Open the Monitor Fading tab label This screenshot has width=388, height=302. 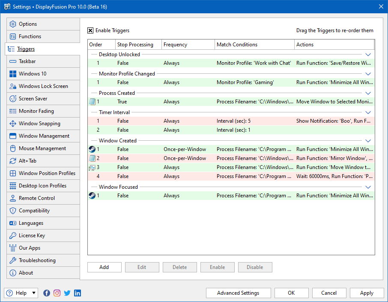[x=36, y=111]
